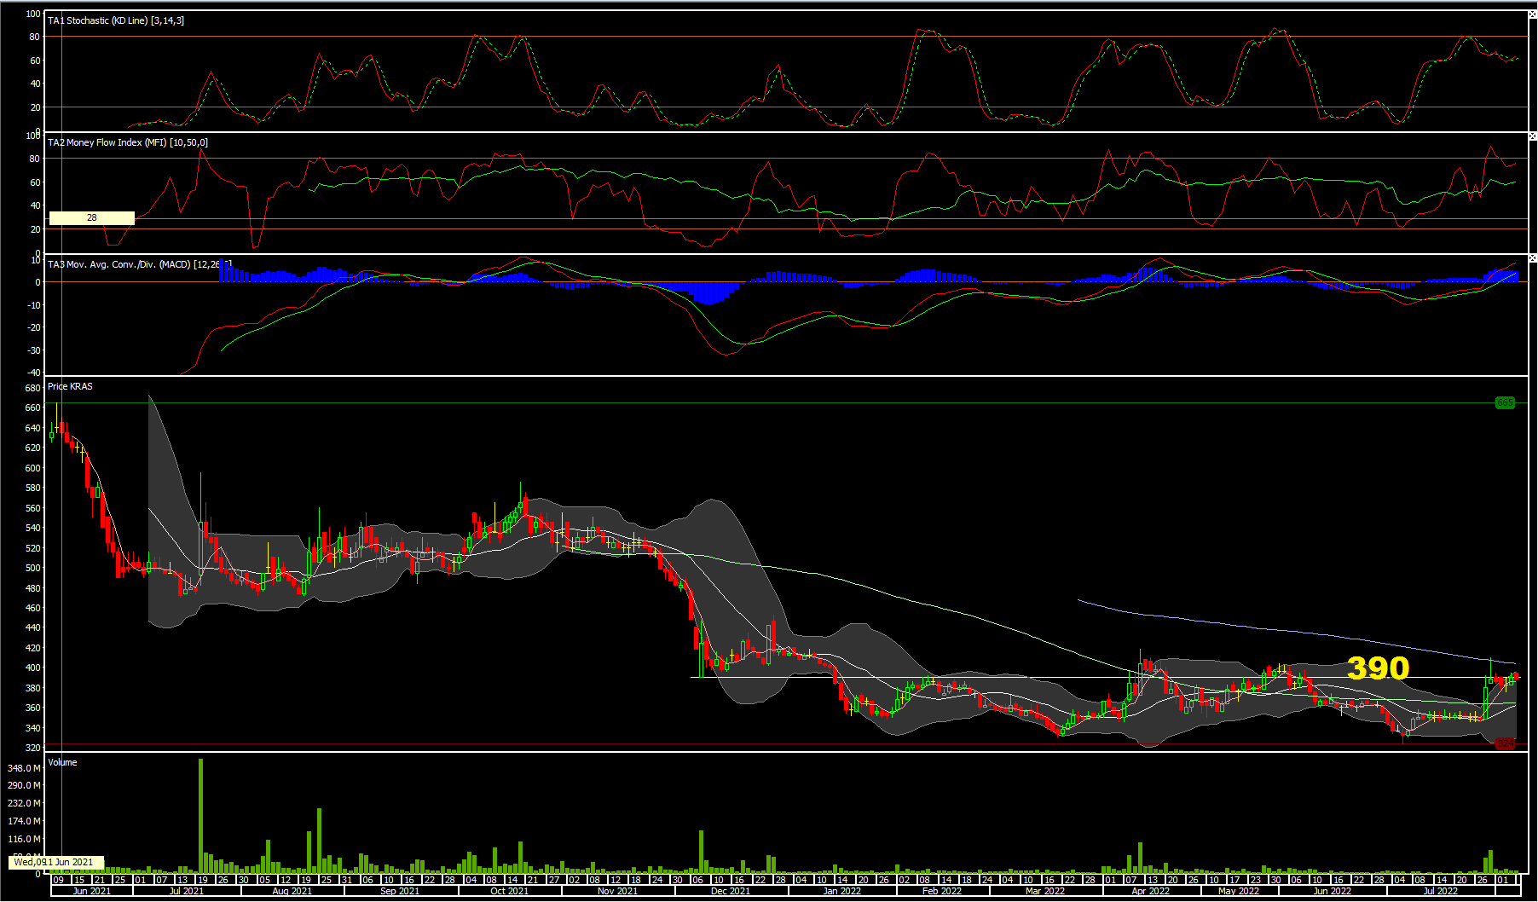Screen dimensions: 1538x902
Task: Select Jul 2021 on the time axis
Action: pos(187,891)
